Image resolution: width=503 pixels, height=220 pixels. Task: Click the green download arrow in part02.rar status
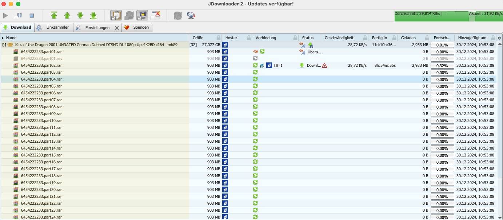pos(302,66)
